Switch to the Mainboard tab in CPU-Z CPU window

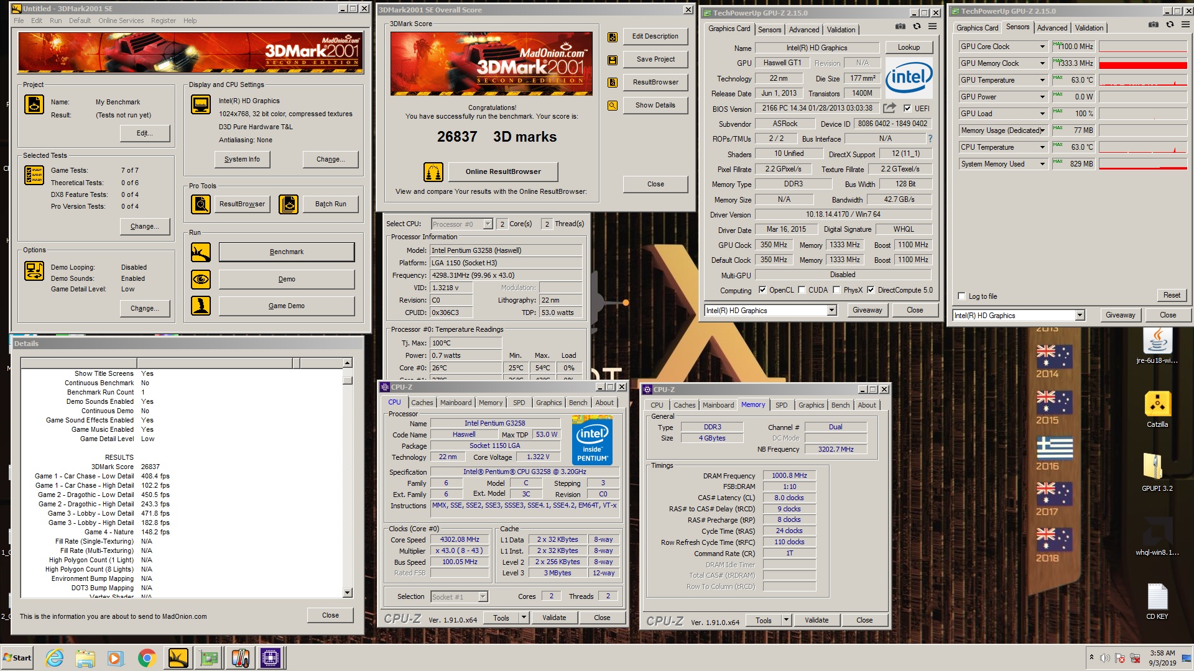[455, 403]
